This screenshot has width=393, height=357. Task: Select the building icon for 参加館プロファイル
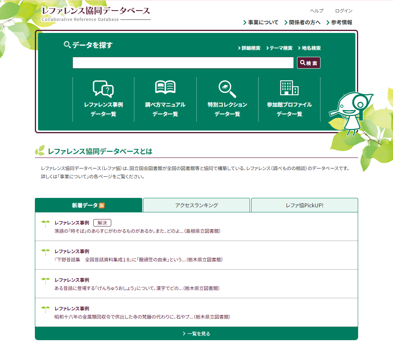point(289,88)
